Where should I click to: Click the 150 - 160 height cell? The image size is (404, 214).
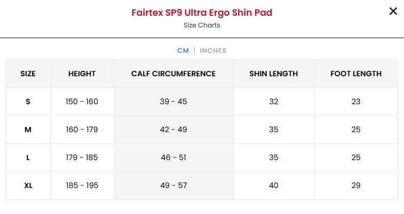click(x=82, y=102)
